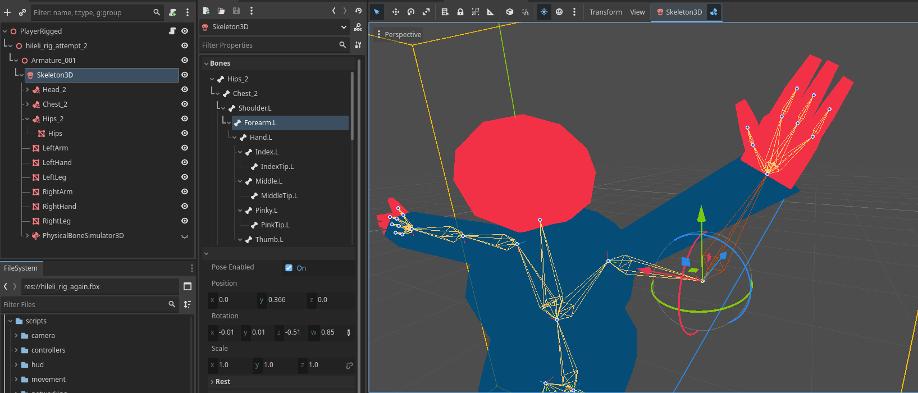918x393 pixels.
Task: Select the Move mode tool
Action: coord(396,12)
